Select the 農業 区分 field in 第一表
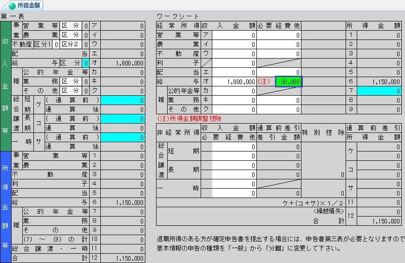 point(85,35)
